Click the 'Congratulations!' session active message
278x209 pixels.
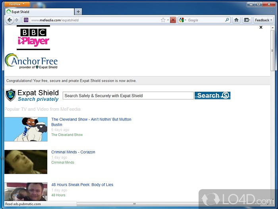point(71,81)
